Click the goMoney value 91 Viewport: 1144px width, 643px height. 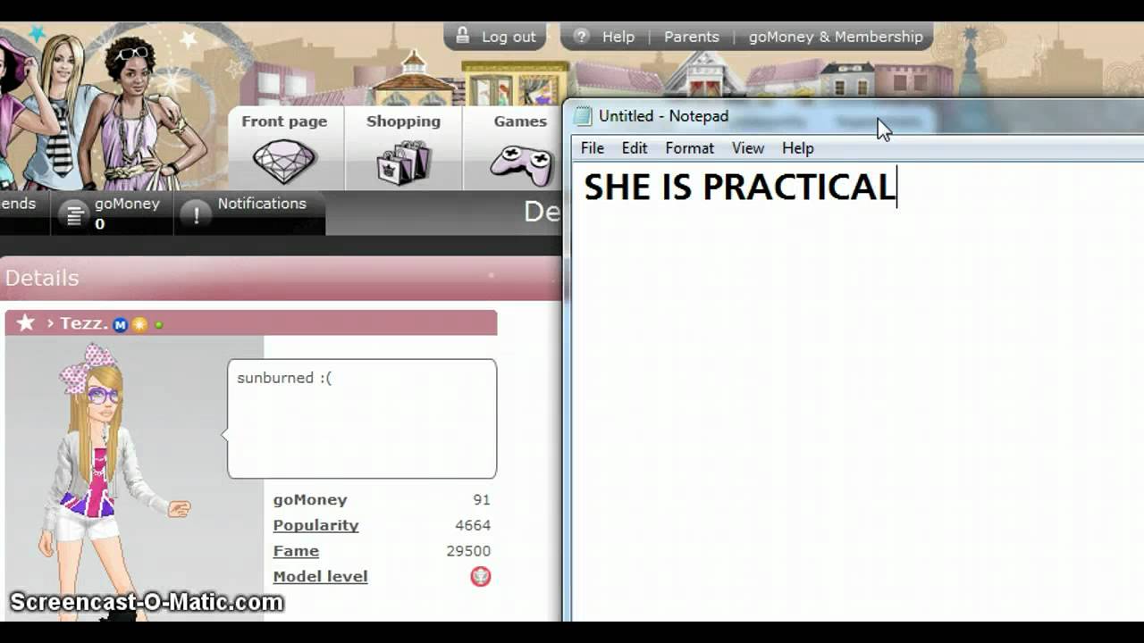tap(482, 500)
